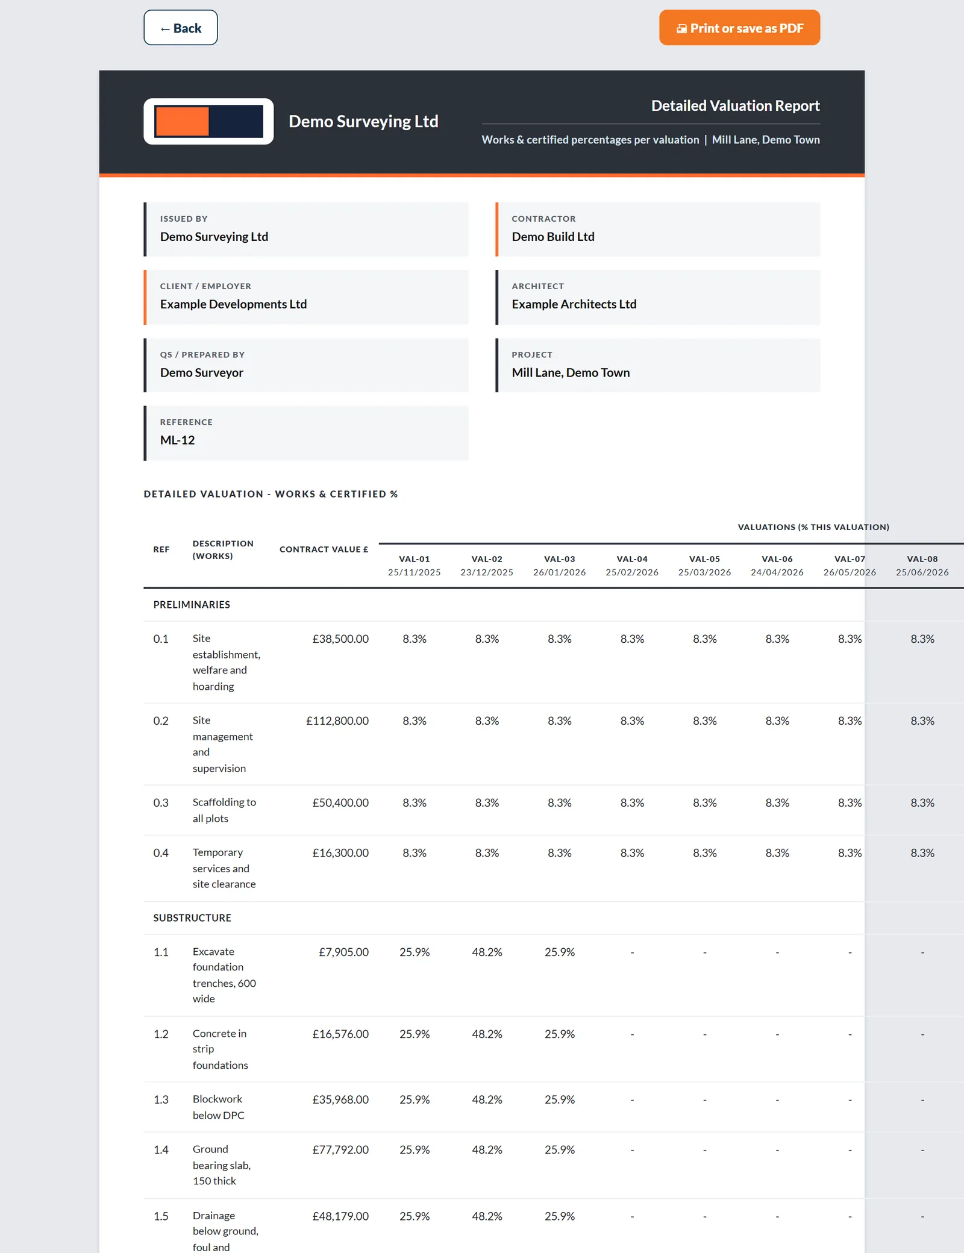The image size is (964, 1253).
Task: Click Issued By value Demo Surveying Ltd
Action: (x=214, y=237)
